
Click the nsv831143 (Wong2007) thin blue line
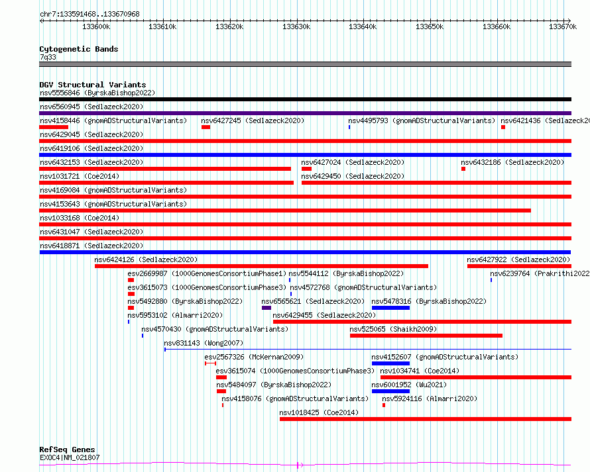[368, 350]
